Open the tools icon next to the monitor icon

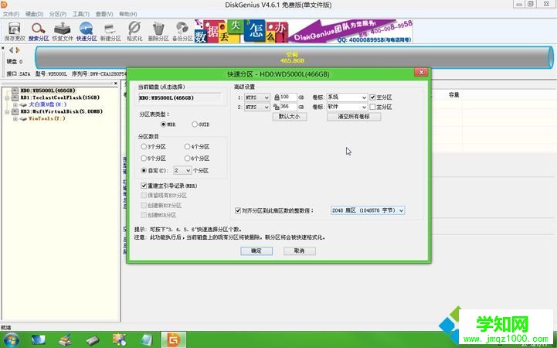(x=65, y=340)
